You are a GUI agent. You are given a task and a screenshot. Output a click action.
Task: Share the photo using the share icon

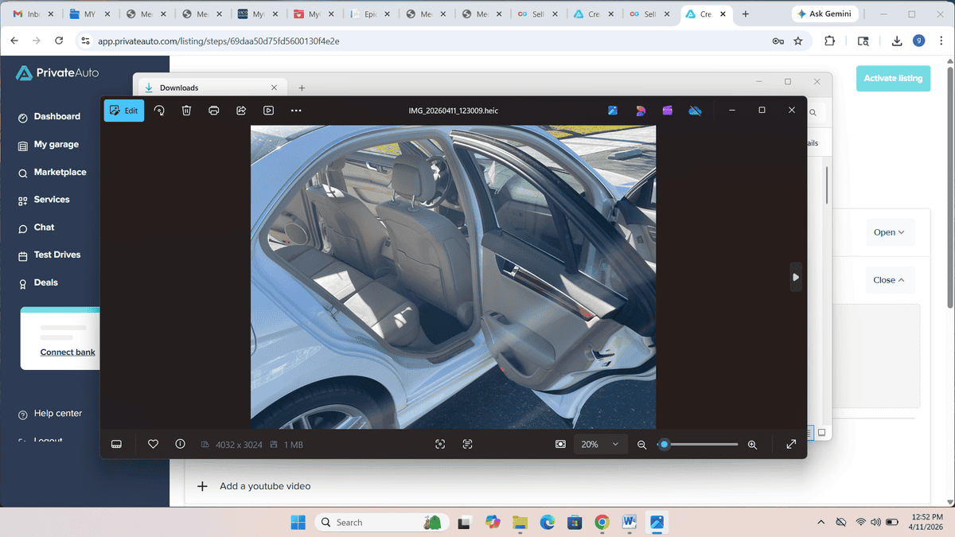[241, 111]
